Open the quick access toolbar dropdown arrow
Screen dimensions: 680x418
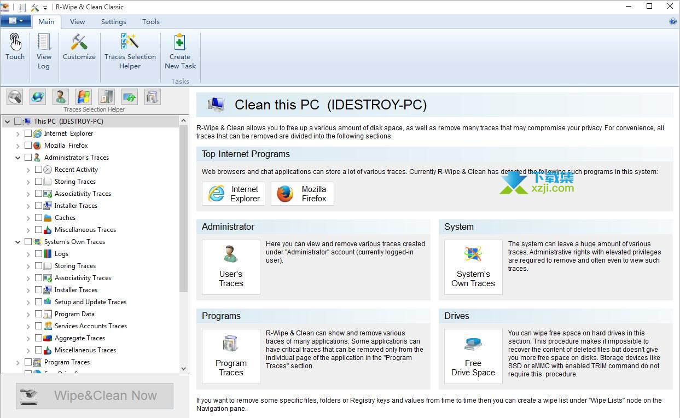45,8
